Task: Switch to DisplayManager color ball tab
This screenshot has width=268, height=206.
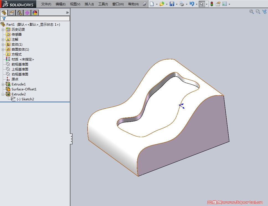Action: [x=35, y=13]
